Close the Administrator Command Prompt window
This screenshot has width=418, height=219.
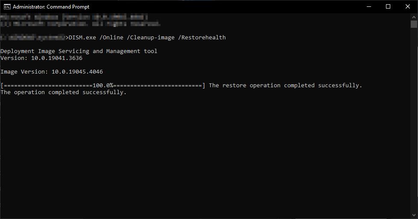click(x=408, y=6)
